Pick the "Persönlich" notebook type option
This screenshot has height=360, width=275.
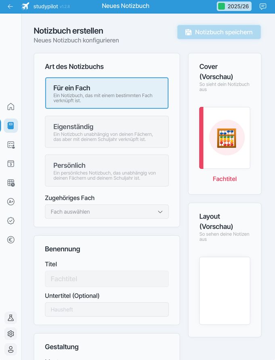pyautogui.click(x=107, y=171)
